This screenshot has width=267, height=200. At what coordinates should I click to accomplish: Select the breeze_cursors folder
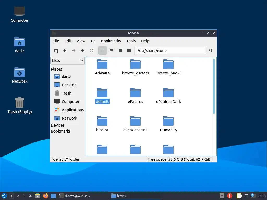click(x=135, y=67)
